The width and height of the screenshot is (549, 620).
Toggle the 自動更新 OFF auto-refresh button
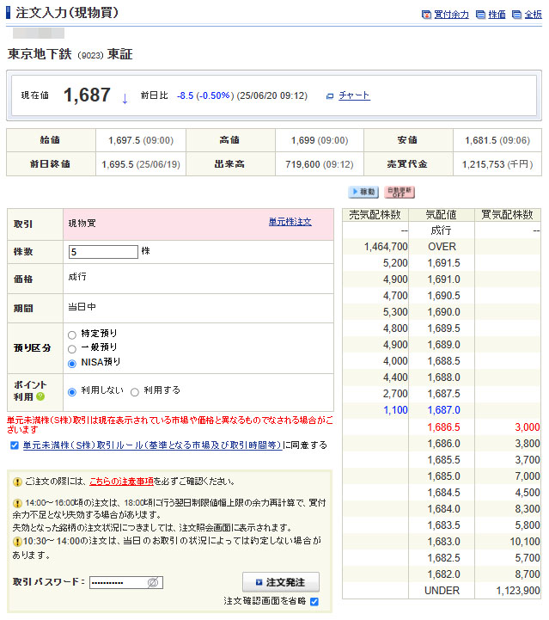400,192
